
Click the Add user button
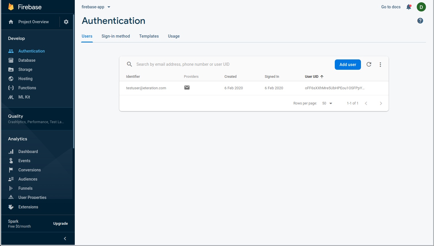pyautogui.click(x=348, y=65)
